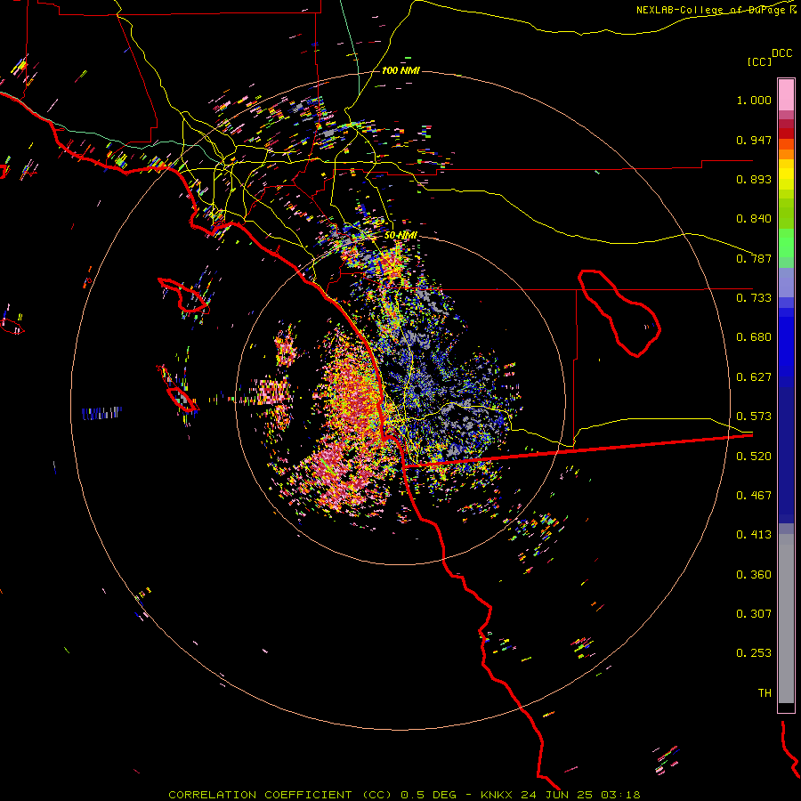Click the 0.573 scale value
The image size is (801, 801).
point(754,417)
